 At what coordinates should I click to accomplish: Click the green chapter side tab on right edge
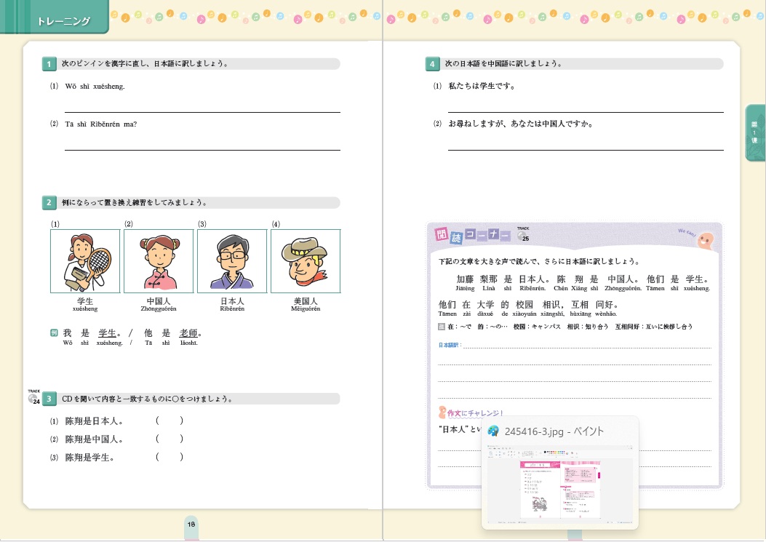(x=755, y=132)
